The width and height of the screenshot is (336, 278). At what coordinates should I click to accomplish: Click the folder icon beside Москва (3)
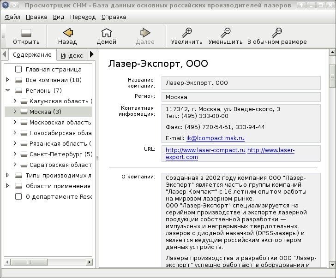(24, 112)
